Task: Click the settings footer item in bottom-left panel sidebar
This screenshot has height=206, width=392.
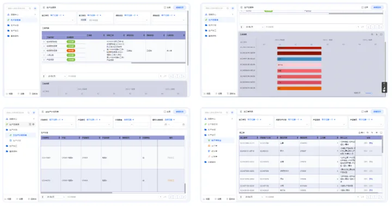Action: (20, 199)
